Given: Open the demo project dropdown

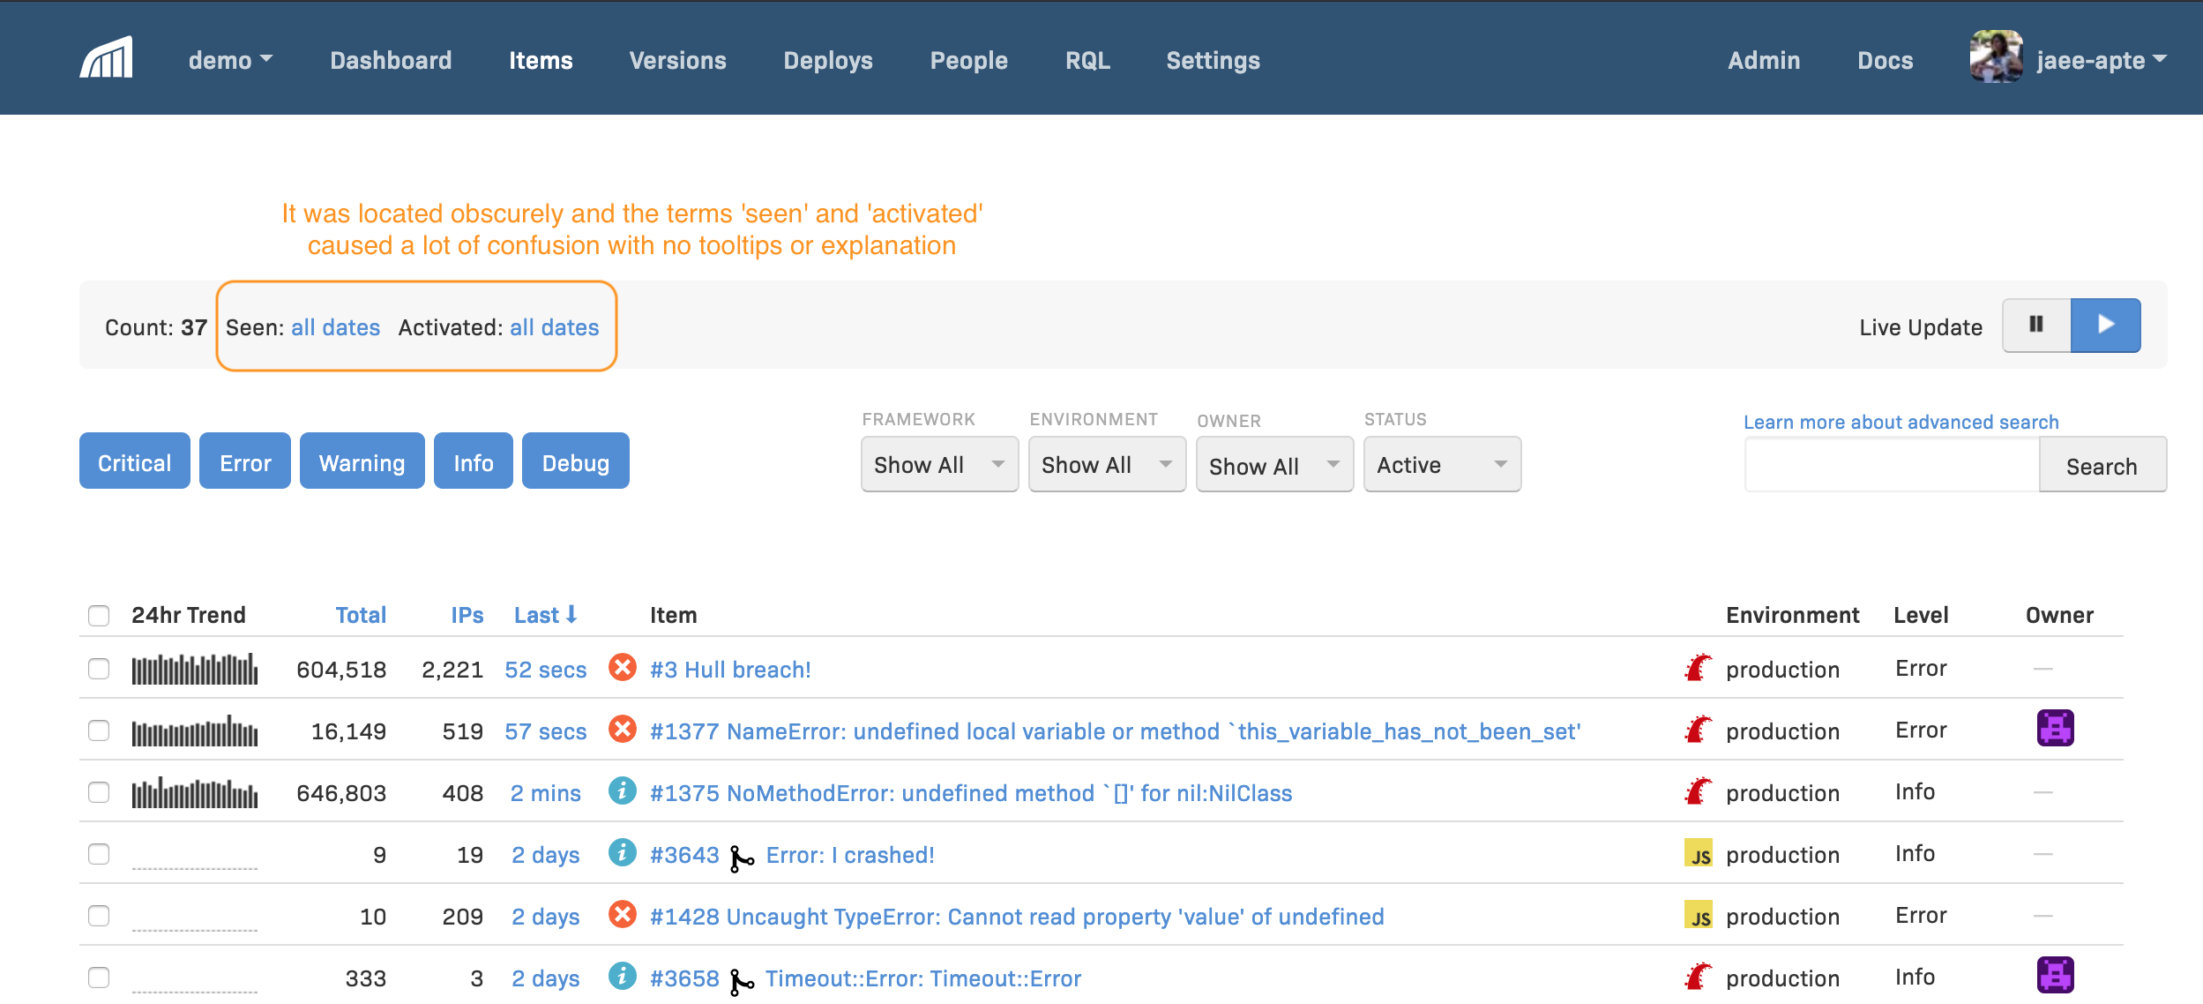Looking at the screenshot, I should (x=230, y=60).
